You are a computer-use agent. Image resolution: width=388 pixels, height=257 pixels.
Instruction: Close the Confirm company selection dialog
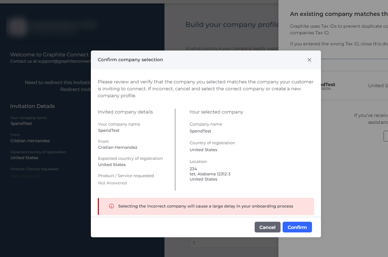coord(309,60)
